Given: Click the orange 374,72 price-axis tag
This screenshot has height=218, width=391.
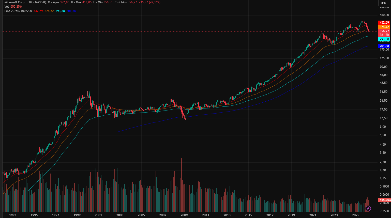Looking at the screenshot, I should coord(384,27).
